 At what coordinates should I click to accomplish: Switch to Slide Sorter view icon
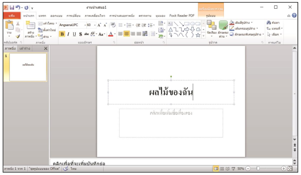(x=222, y=169)
